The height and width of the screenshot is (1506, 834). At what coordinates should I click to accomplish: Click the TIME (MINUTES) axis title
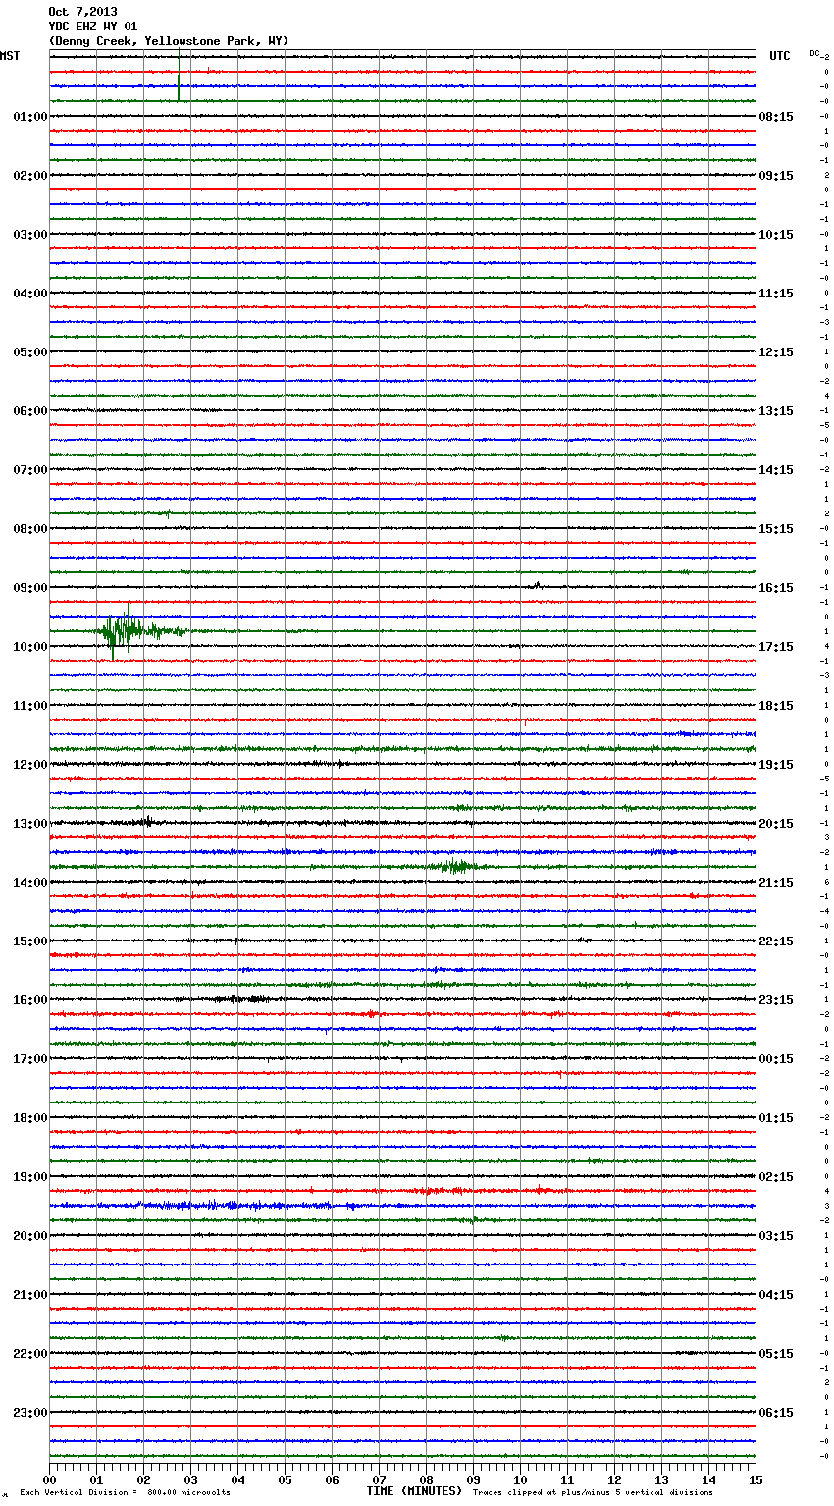coord(414,1491)
